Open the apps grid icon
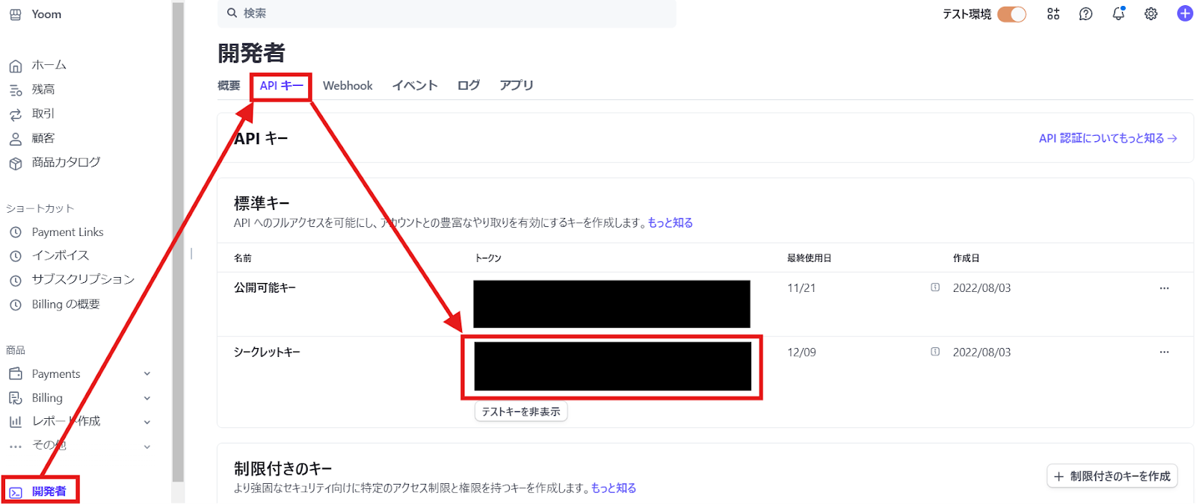This screenshot has width=1196, height=504. [x=1053, y=13]
